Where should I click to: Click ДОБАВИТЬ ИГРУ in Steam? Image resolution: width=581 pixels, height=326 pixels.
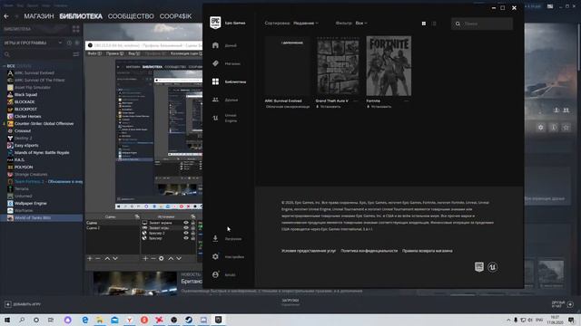[x=23, y=304]
